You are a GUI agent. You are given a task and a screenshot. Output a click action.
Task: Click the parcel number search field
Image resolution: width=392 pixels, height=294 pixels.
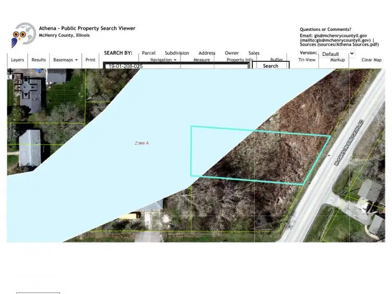(176, 66)
